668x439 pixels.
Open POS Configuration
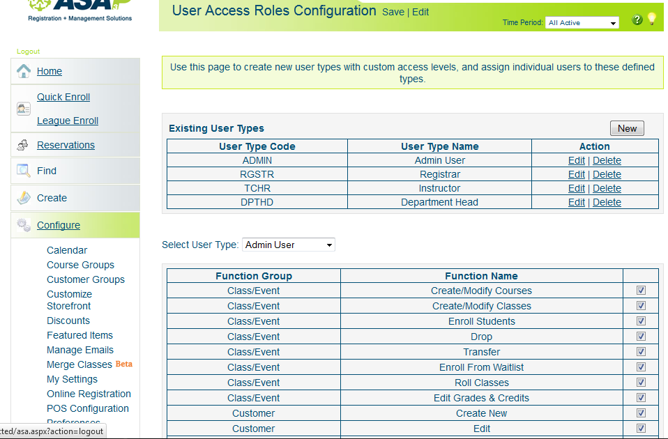[x=88, y=408]
